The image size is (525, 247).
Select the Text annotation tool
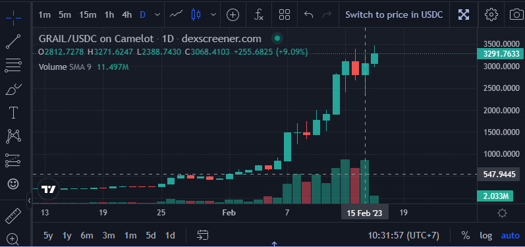point(13,113)
